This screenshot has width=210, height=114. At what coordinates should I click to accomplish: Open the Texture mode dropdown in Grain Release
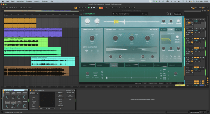point(122,30)
